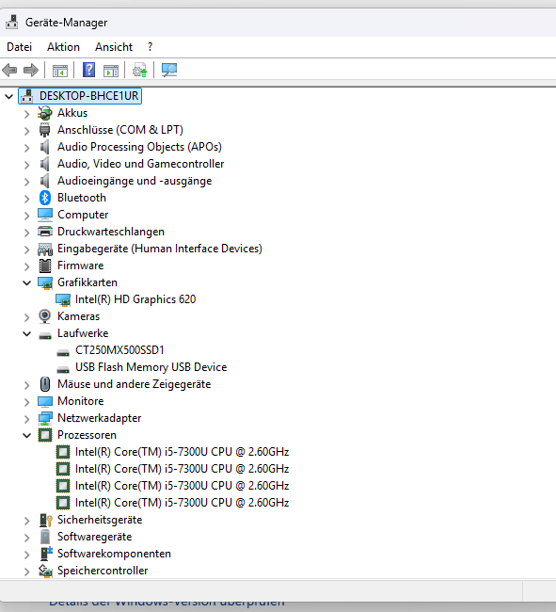Click the Firmware chip icon
The image size is (556, 612).
(x=45, y=266)
